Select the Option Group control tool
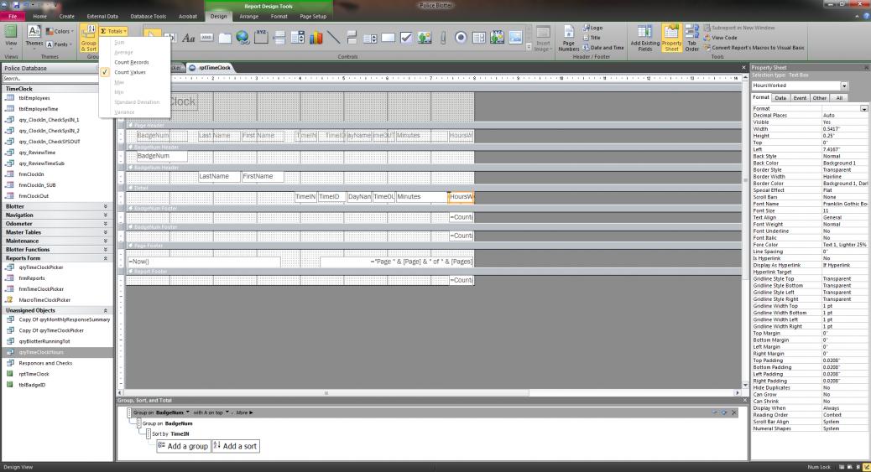This screenshot has width=871, height=472. point(261,38)
